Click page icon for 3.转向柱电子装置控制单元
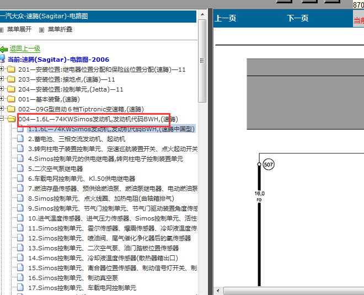This screenshot has height=295, width=364. (20, 149)
